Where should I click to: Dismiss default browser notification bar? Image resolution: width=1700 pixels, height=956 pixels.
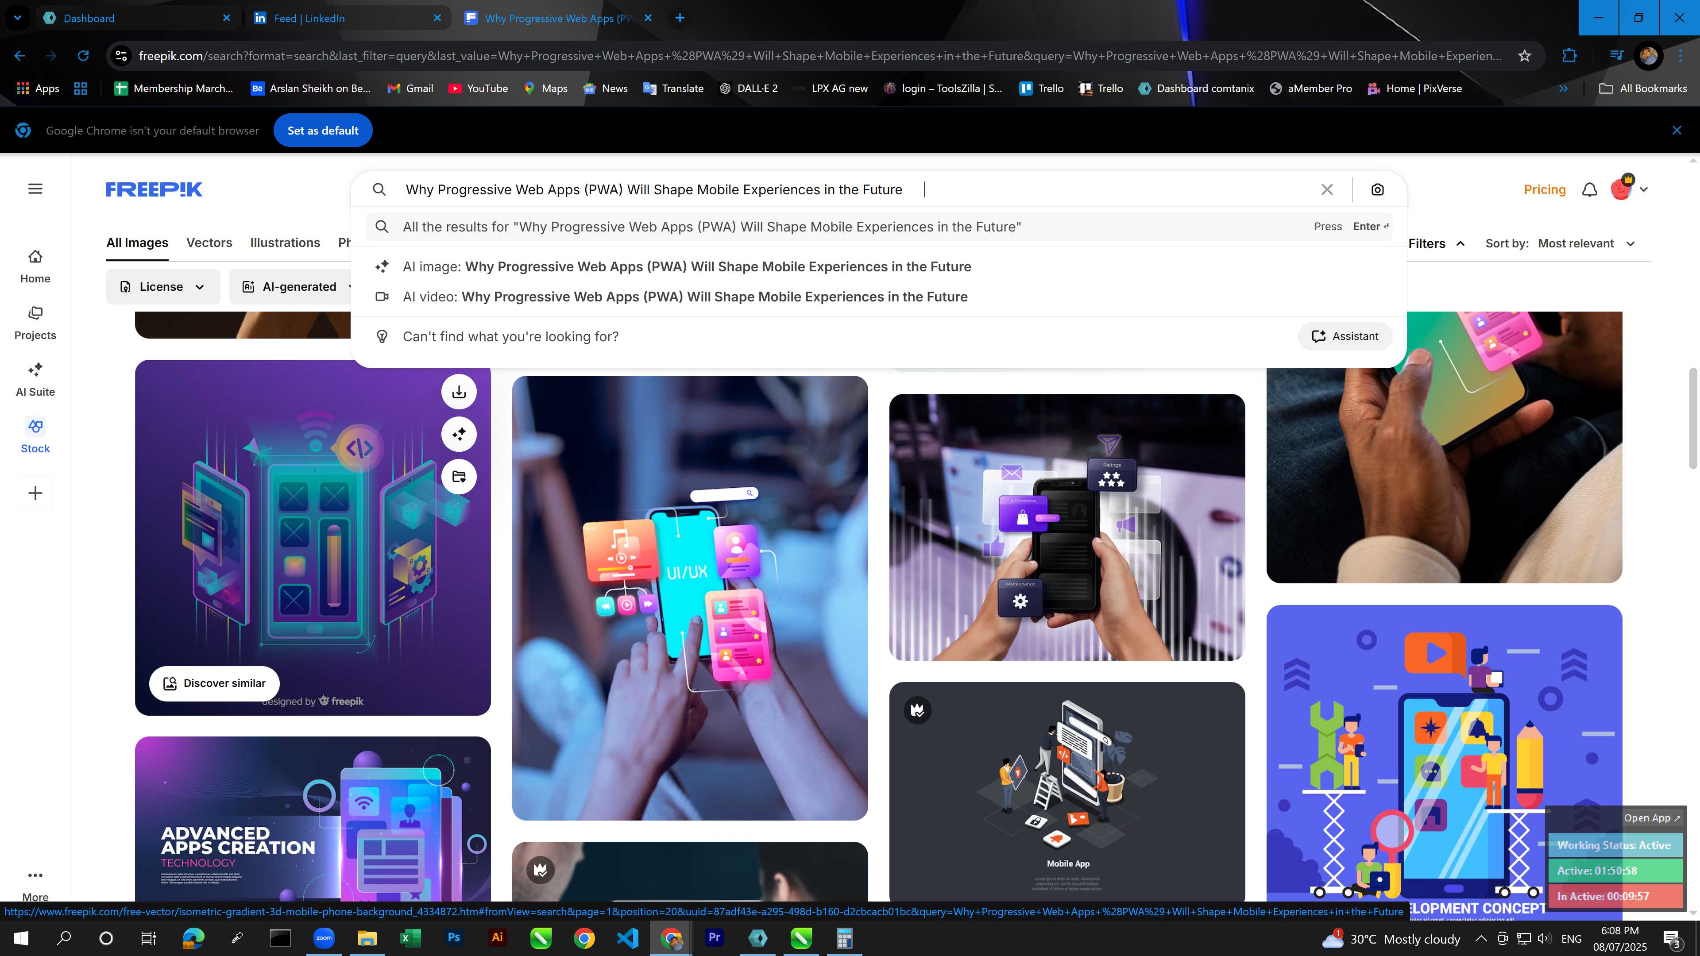pyautogui.click(x=1677, y=131)
